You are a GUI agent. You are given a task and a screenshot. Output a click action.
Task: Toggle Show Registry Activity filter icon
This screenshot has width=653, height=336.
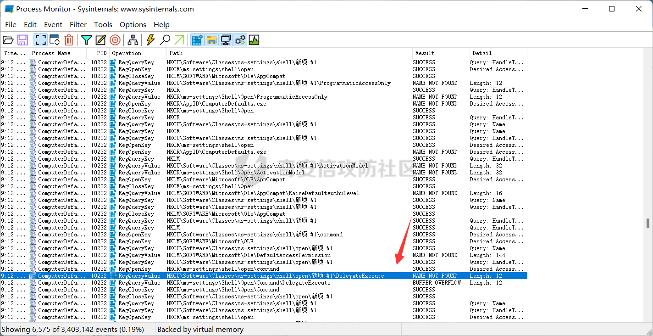[197, 40]
